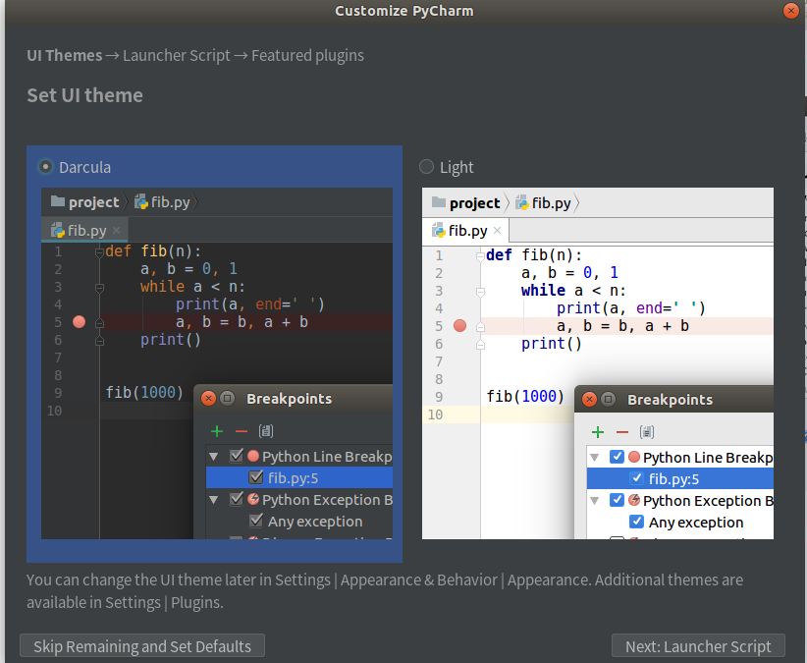The height and width of the screenshot is (663, 807).
Task: Click project folder icon in Light preview
Action: (x=439, y=201)
